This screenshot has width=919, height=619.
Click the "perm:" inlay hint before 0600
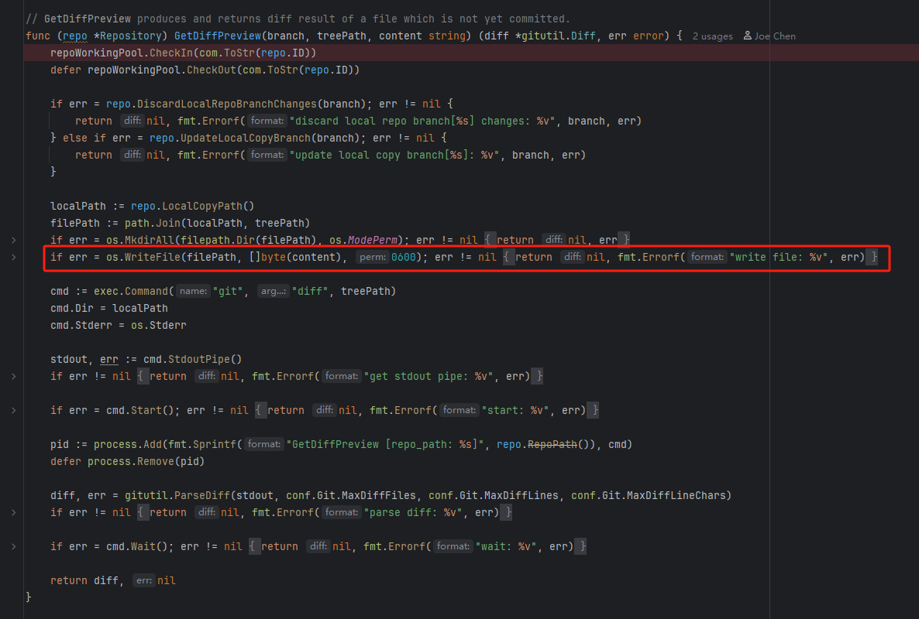coord(372,257)
